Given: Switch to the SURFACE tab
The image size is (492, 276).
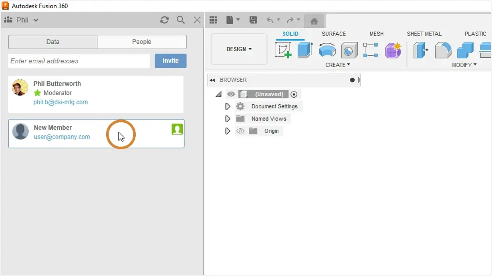Looking at the screenshot, I should 334,34.
